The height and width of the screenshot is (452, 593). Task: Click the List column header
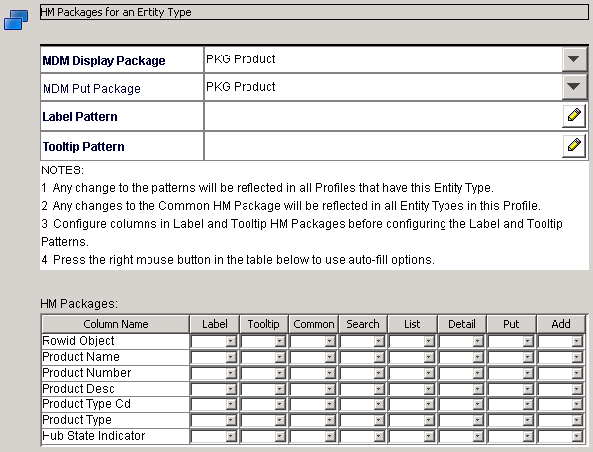click(412, 324)
